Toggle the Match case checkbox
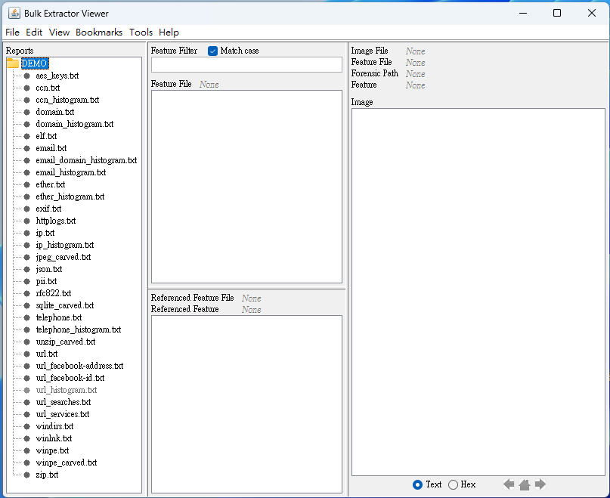Image resolution: width=610 pixels, height=498 pixels. [x=212, y=51]
